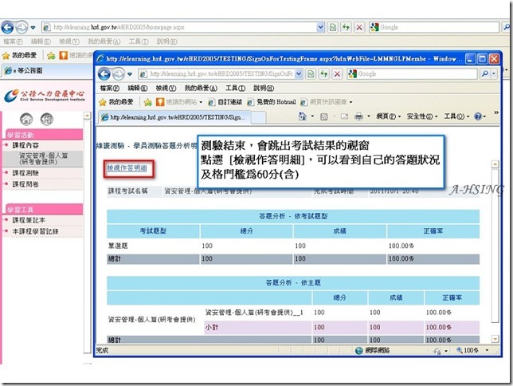
Task: Open 編輯(E) menu in the front window
Action: [137, 89]
